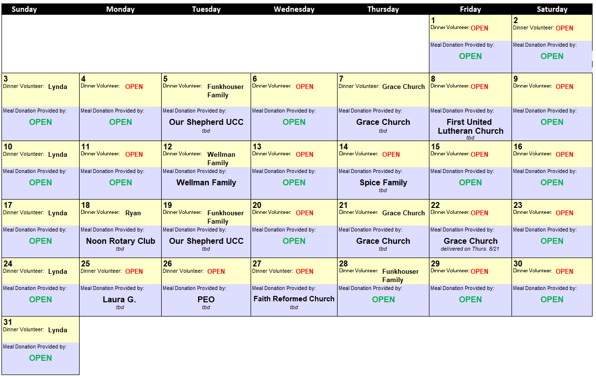
Task: Click Wellman Family dinner volunteer on day 12
Action: point(221,159)
